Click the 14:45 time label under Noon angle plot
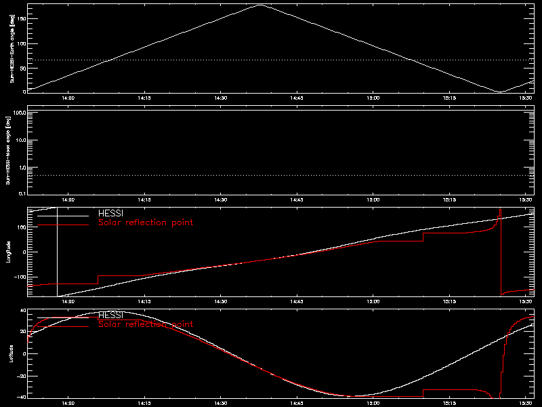The height and width of the screenshot is (407, 542). pyautogui.click(x=297, y=199)
